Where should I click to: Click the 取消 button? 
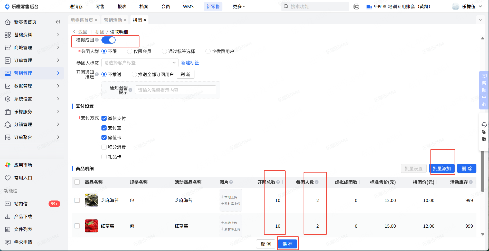266,244
